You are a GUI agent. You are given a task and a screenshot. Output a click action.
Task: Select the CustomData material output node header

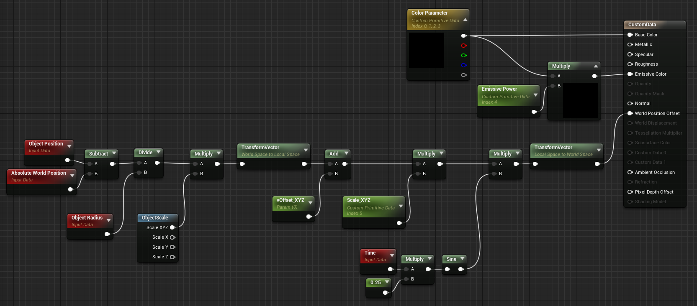pyautogui.click(x=655, y=25)
